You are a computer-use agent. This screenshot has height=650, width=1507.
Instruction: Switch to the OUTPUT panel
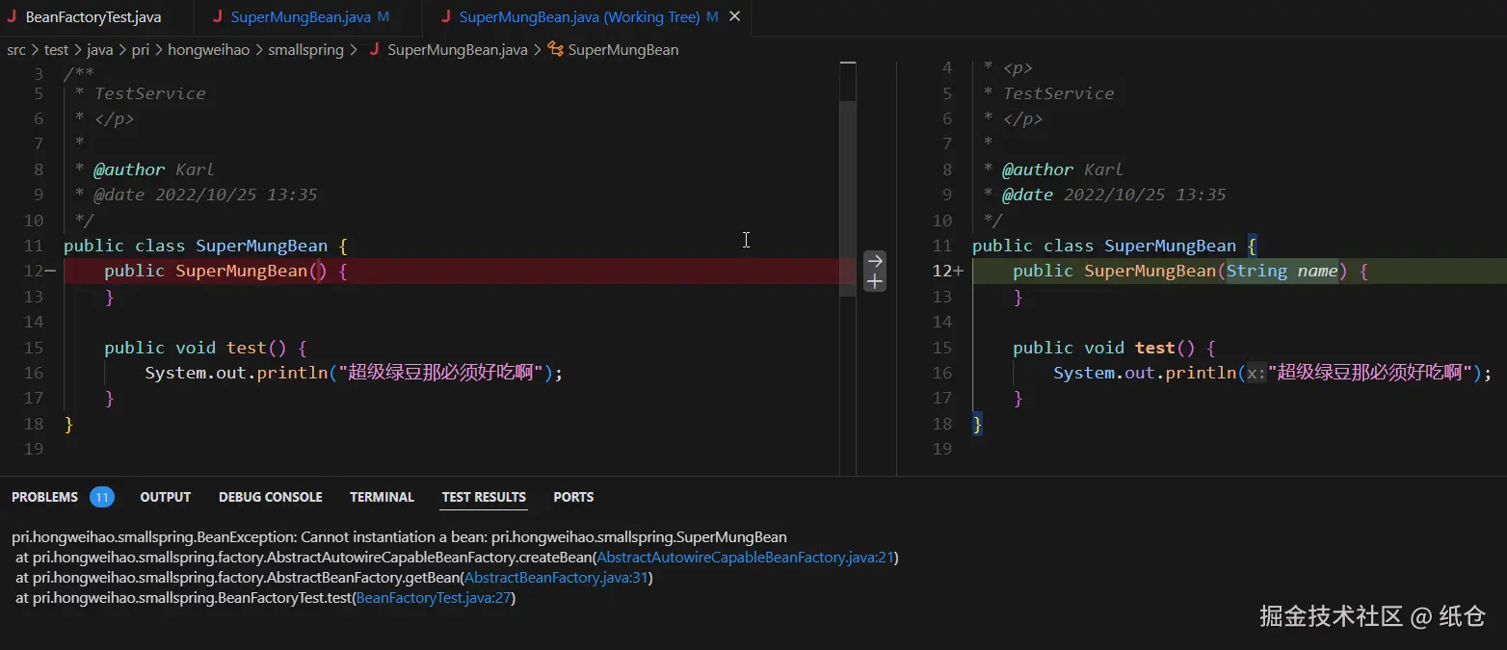click(x=166, y=497)
